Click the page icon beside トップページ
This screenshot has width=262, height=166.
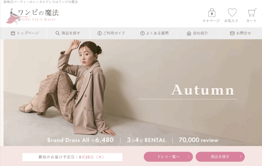point(13,33)
